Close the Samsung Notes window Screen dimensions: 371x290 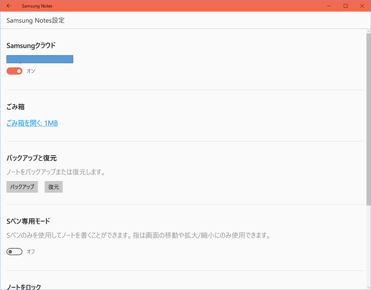pos(362,6)
